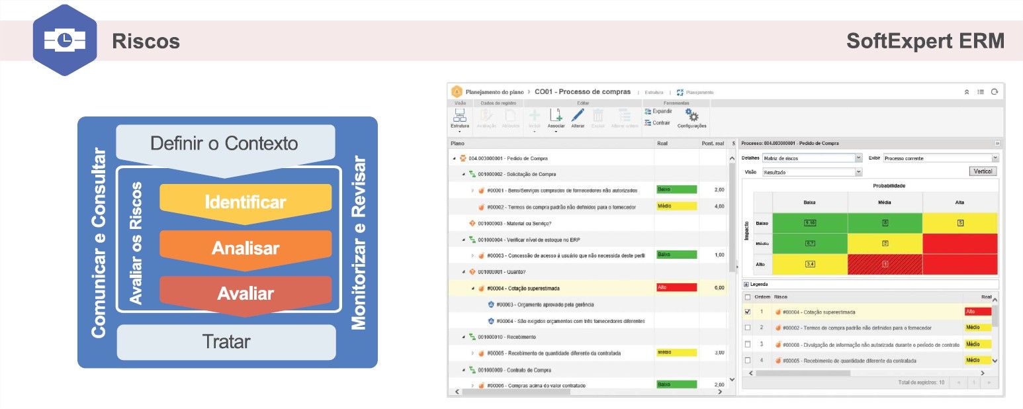The height and width of the screenshot is (409, 1023).
Task: Click activity icon of Contrato de Compra
Action: [x=472, y=369]
